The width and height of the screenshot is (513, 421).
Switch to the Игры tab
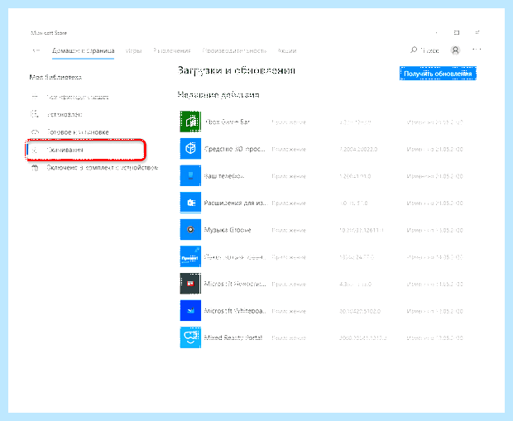[133, 51]
